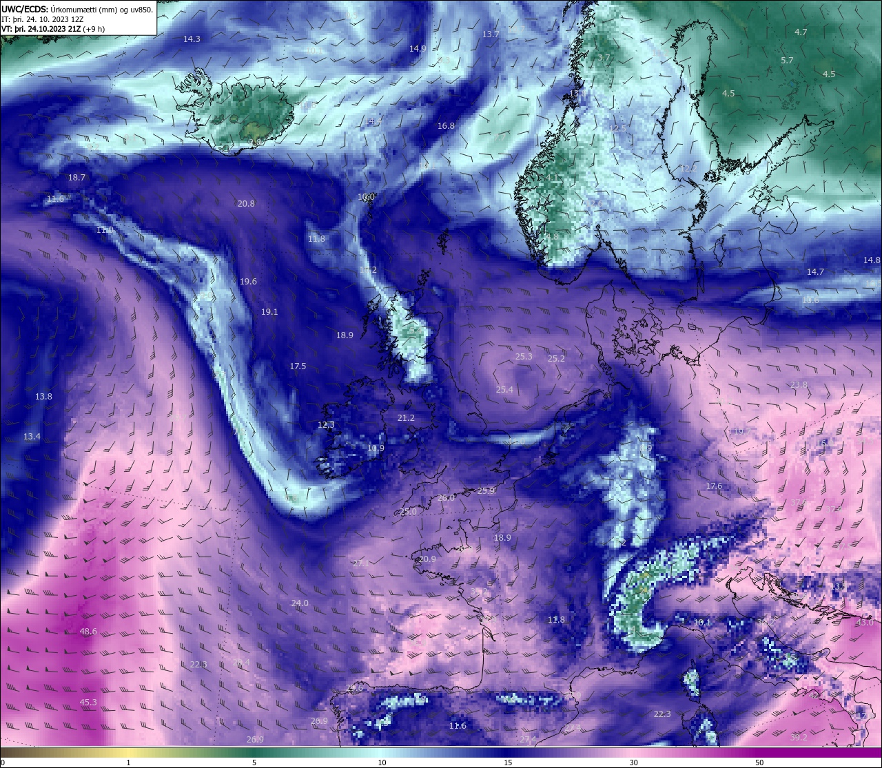
Task: Click the 25.9 value on the map
Action: 486,491
